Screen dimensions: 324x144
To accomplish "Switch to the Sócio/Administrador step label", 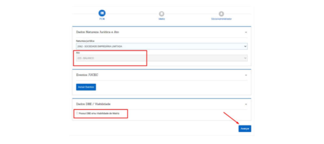I will pyautogui.click(x=221, y=19).
